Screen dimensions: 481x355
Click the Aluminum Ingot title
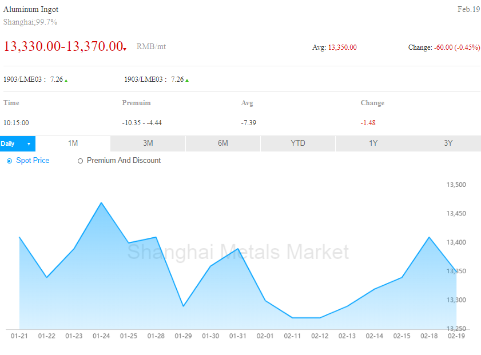pyautogui.click(x=31, y=10)
